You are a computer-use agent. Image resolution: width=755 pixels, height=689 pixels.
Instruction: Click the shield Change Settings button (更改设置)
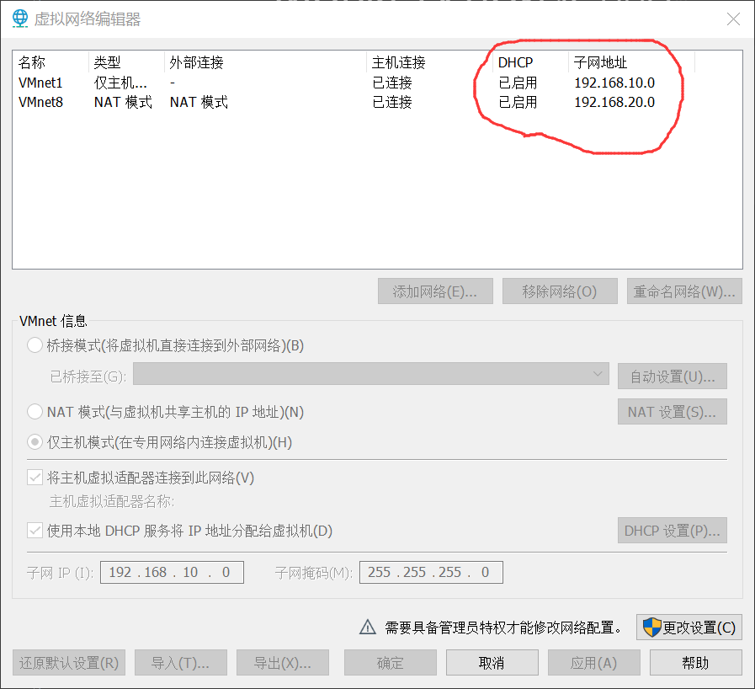click(x=689, y=627)
